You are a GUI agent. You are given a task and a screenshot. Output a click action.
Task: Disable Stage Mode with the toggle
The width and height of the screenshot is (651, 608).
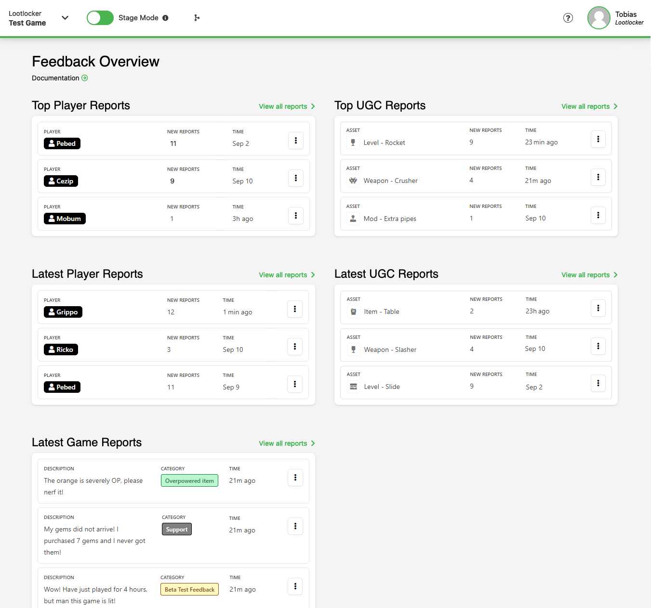point(100,17)
